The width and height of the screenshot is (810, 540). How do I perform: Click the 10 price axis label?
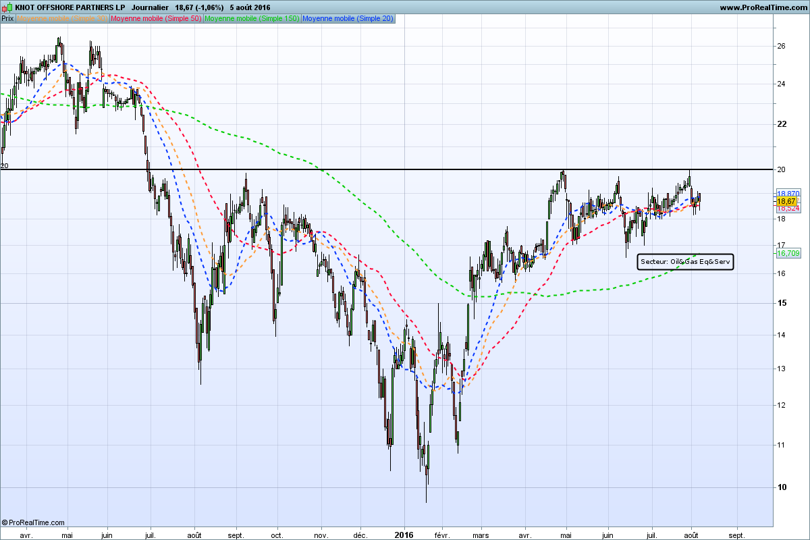pyautogui.click(x=781, y=487)
